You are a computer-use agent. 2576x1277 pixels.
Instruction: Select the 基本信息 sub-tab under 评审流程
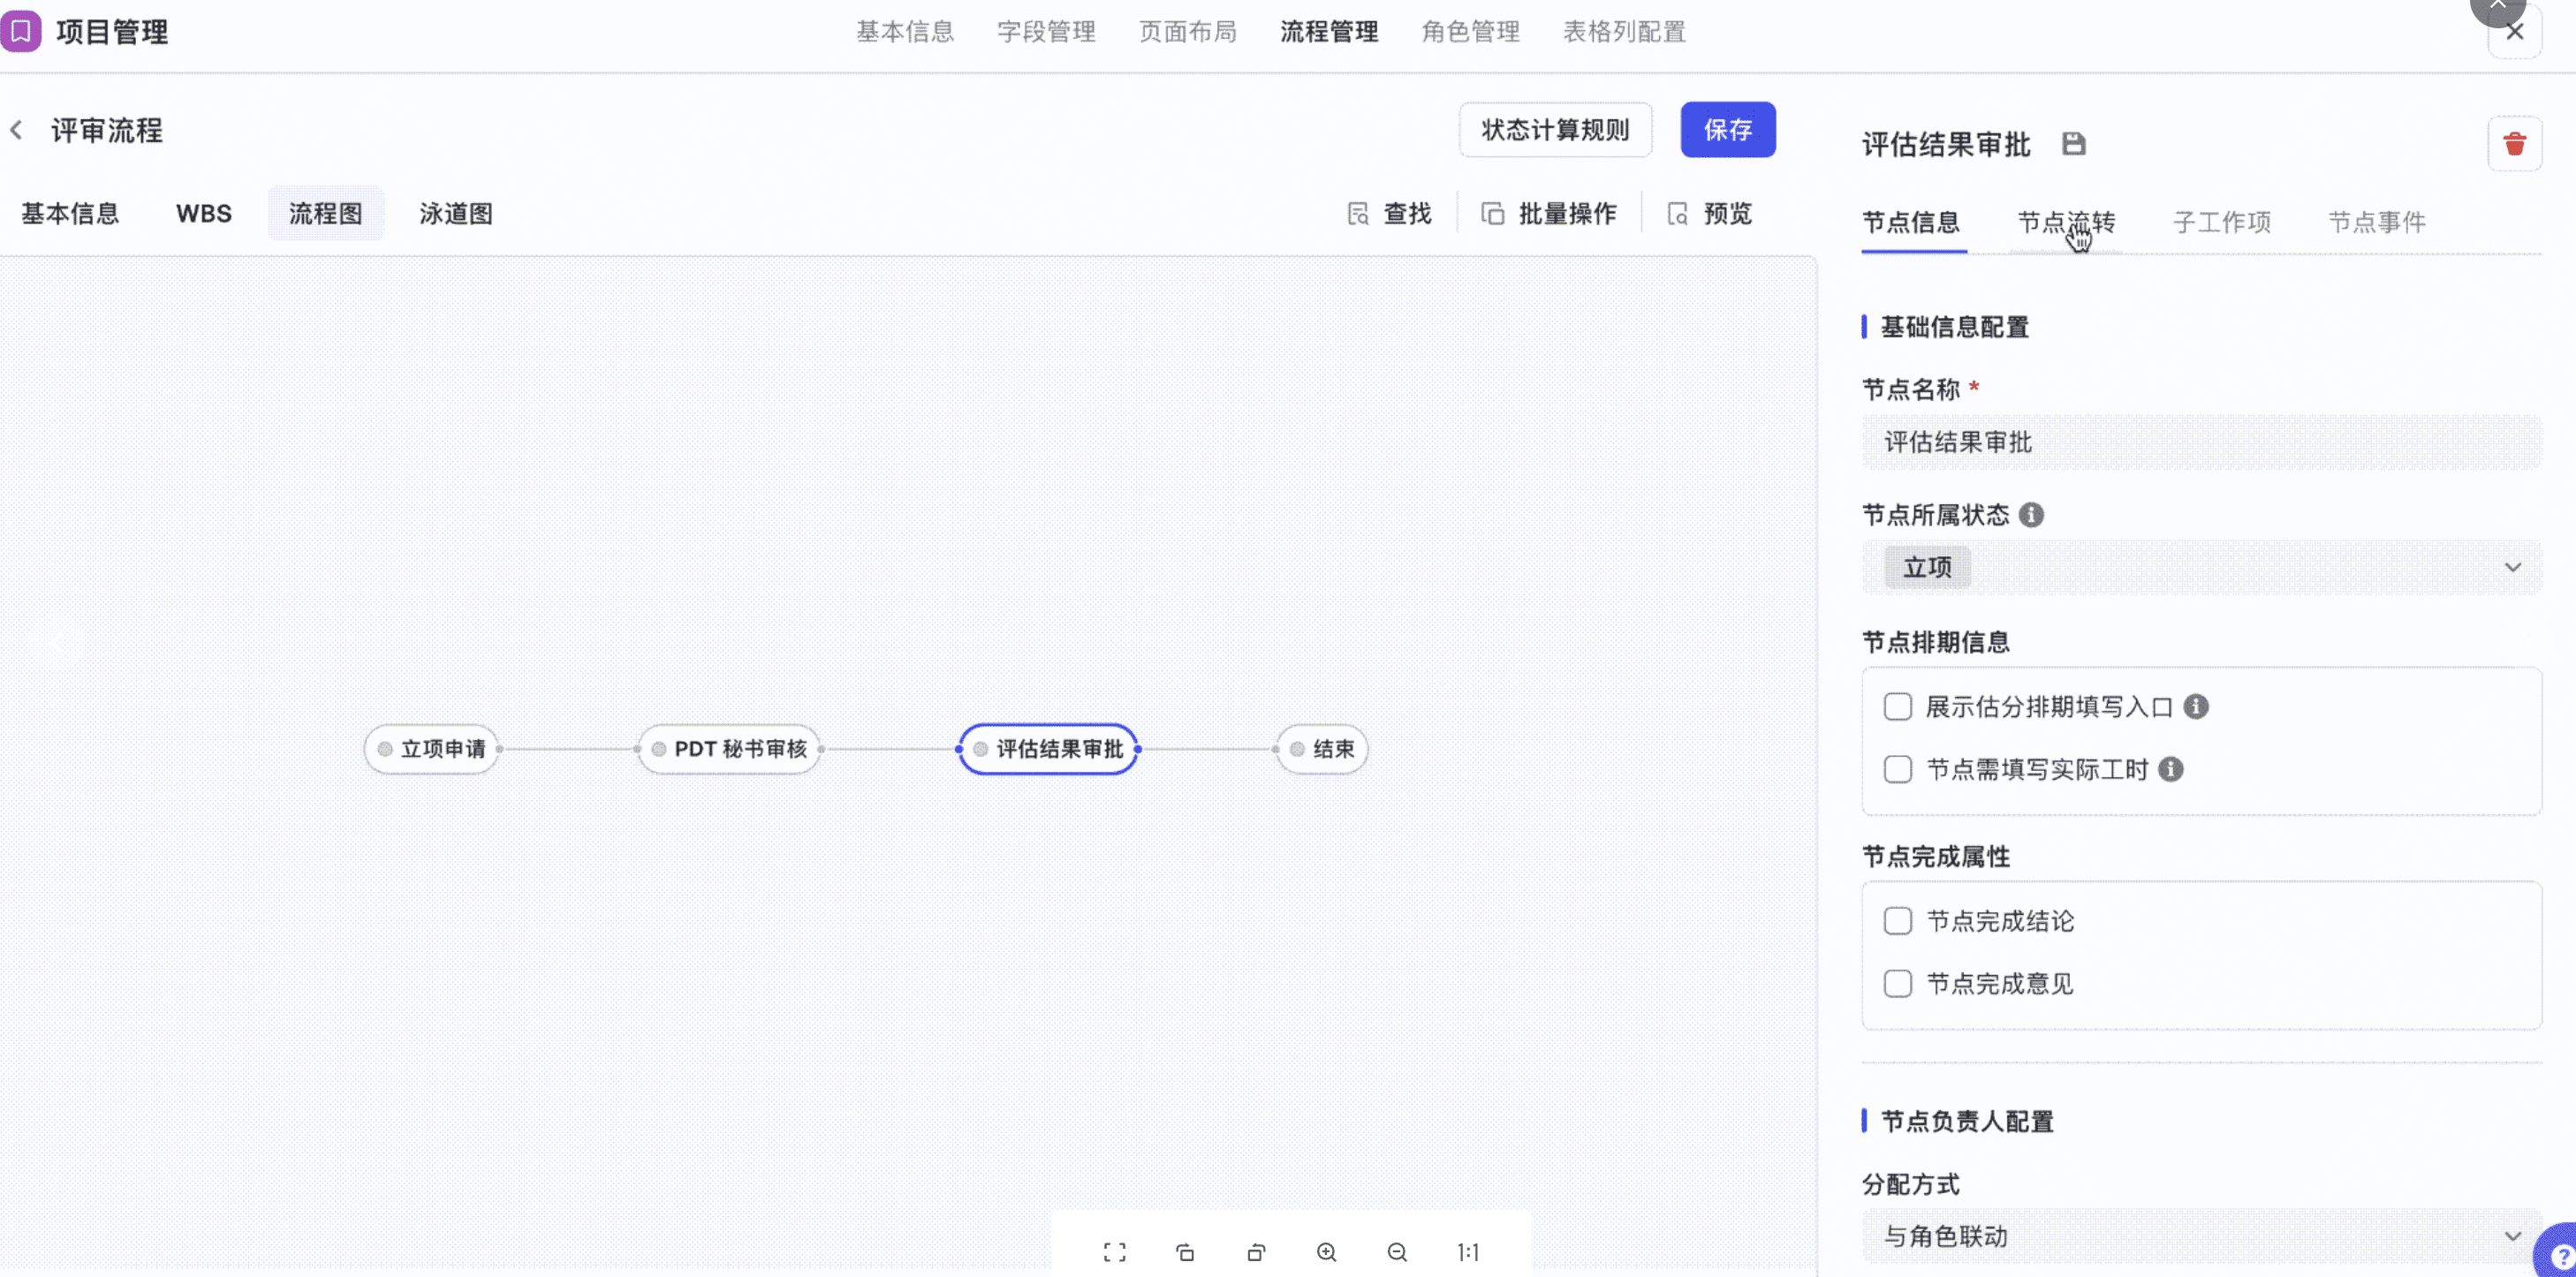(x=70, y=214)
